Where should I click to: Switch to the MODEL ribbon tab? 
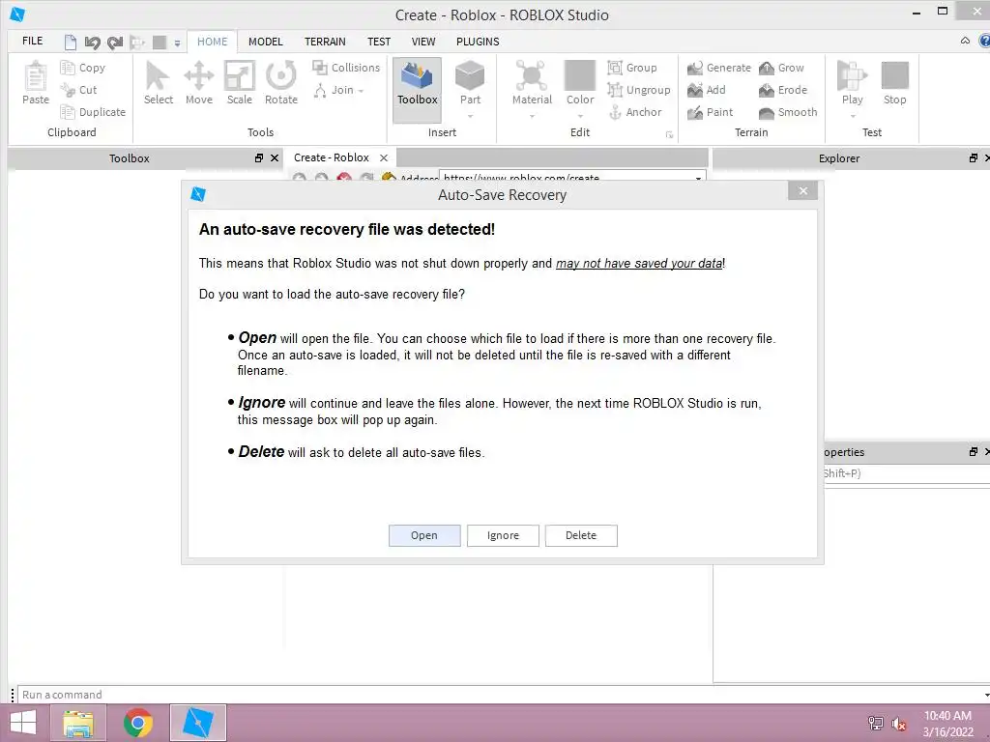click(265, 41)
